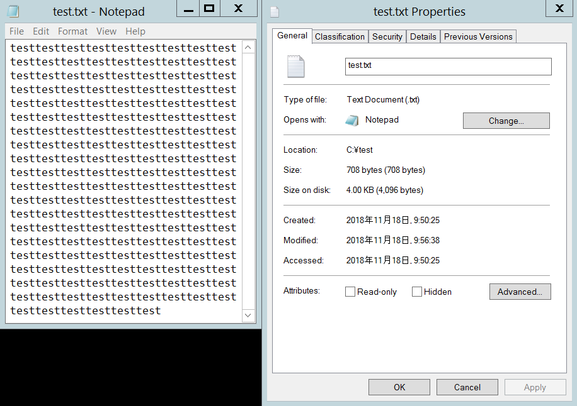Switch to the Previous Versions tab
The image size is (577, 406).
click(478, 36)
